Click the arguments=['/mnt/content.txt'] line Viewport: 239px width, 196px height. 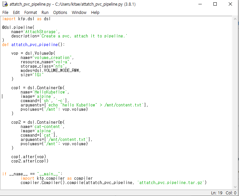57,139
